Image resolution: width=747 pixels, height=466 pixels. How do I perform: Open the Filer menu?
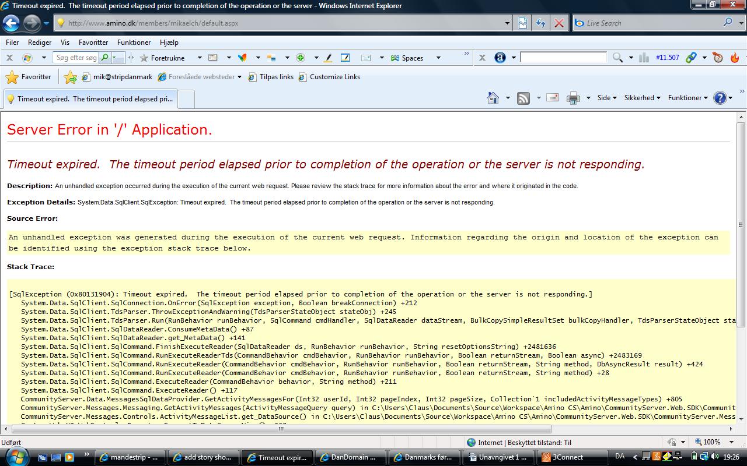click(12, 43)
